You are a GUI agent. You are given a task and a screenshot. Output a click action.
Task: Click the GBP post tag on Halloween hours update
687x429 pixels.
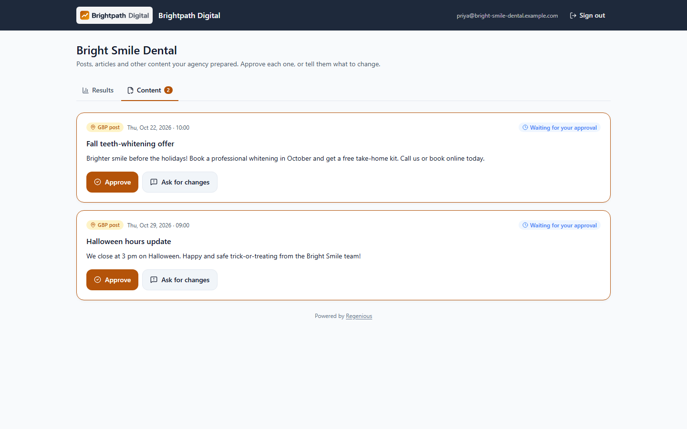pos(105,225)
